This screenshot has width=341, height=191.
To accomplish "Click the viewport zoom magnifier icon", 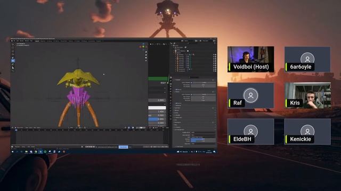I will pyautogui.click(x=146, y=52).
